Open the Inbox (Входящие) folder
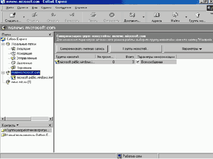The width and height of the screenshot is (213, 159). point(24,49)
